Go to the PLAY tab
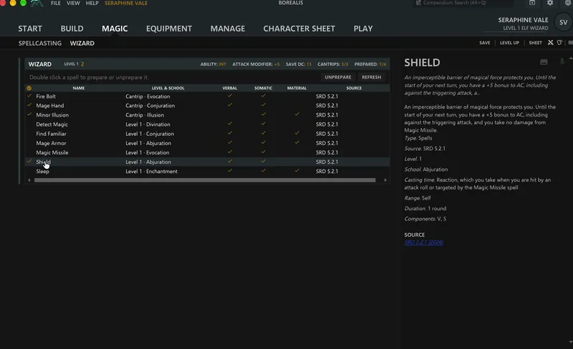The image size is (573, 349). [363, 29]
